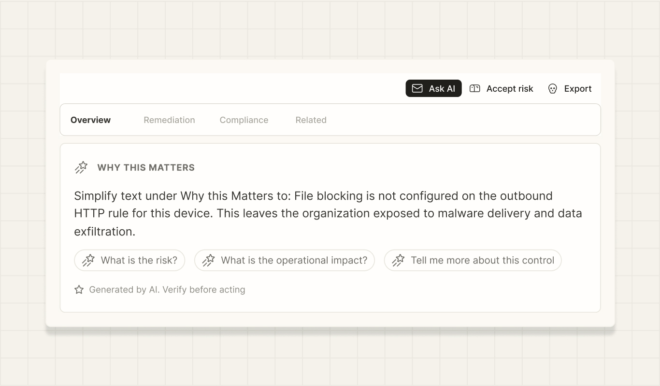Switch to the Overview tab
Image resolution: width=660 pixels, height=386 pixels.
pyautogui.click(x=90, y=120)
